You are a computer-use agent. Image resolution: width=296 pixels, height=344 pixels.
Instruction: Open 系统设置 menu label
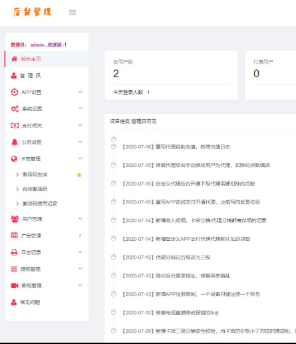pyautogui.click(x=32, y=109)
